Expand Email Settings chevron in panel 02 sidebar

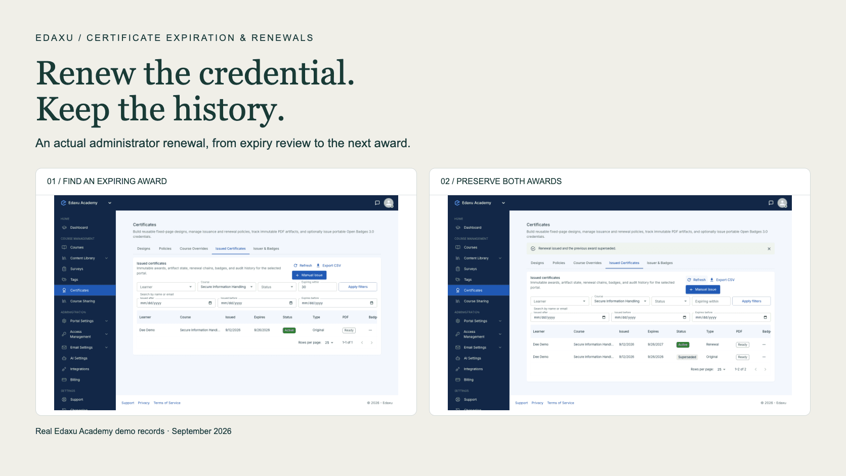click(500, 348)
